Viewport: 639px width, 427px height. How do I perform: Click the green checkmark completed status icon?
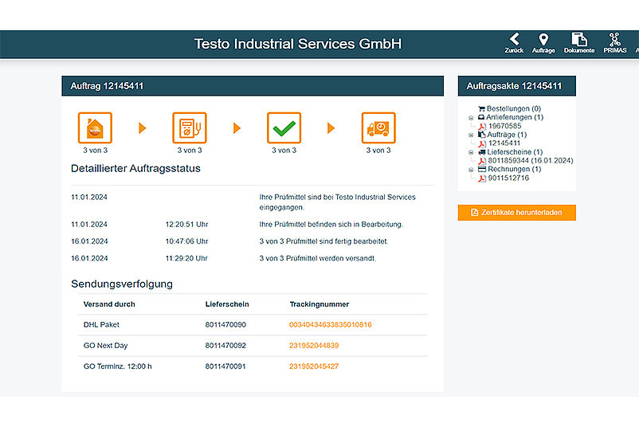tap(284, 128)
